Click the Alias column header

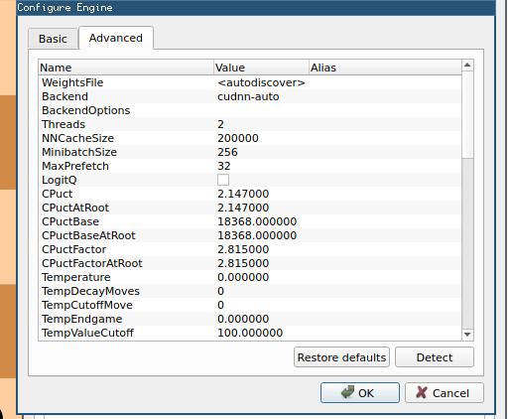[385, 68]
